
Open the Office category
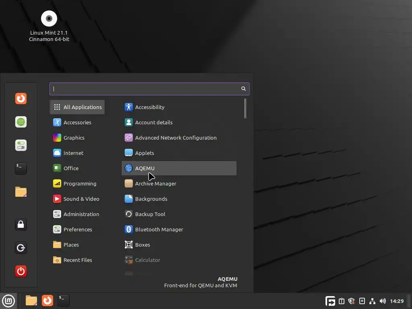tap(77, 168)
